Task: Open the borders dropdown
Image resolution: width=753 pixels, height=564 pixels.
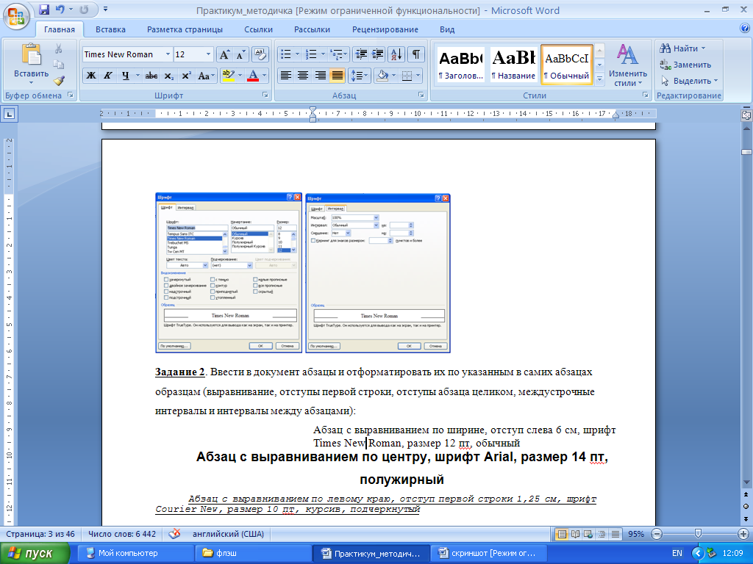Action: click(x=418, y=76)
